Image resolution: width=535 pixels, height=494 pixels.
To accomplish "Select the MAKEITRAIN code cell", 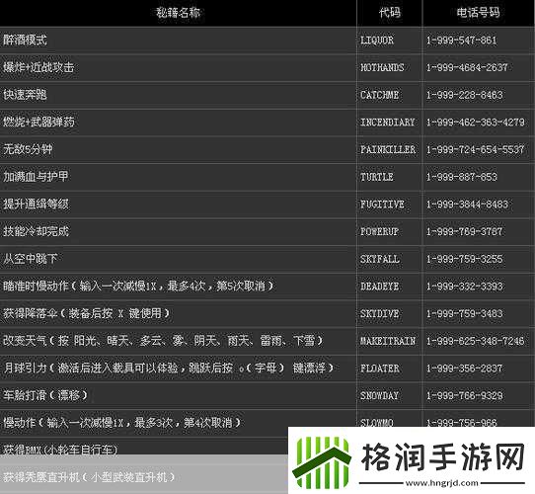I will pos(389,341).
